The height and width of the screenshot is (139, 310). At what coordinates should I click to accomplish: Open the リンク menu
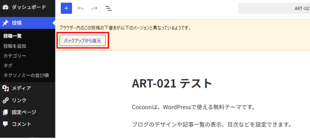(x=28, y=100)
